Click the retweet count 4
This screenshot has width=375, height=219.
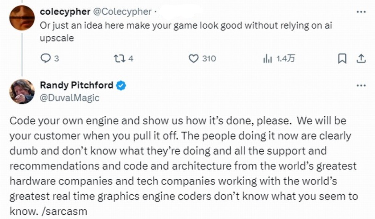point(130,58)
